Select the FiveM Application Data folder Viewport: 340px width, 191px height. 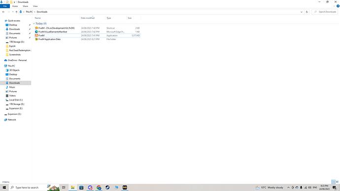pyautogui.click(x=49, y=39)
